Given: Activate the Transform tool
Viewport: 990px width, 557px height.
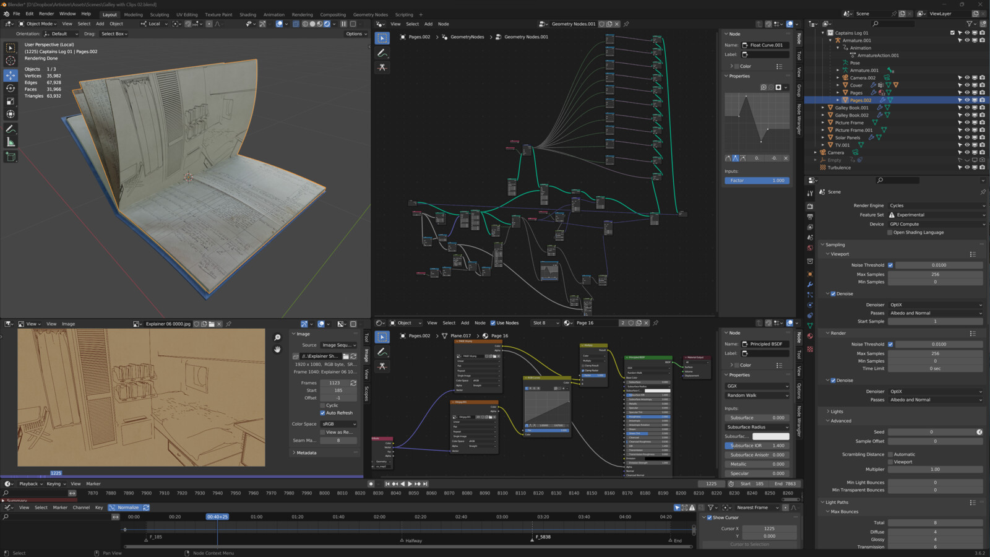Looking at the screenshot, I should (x=11, y=114).
